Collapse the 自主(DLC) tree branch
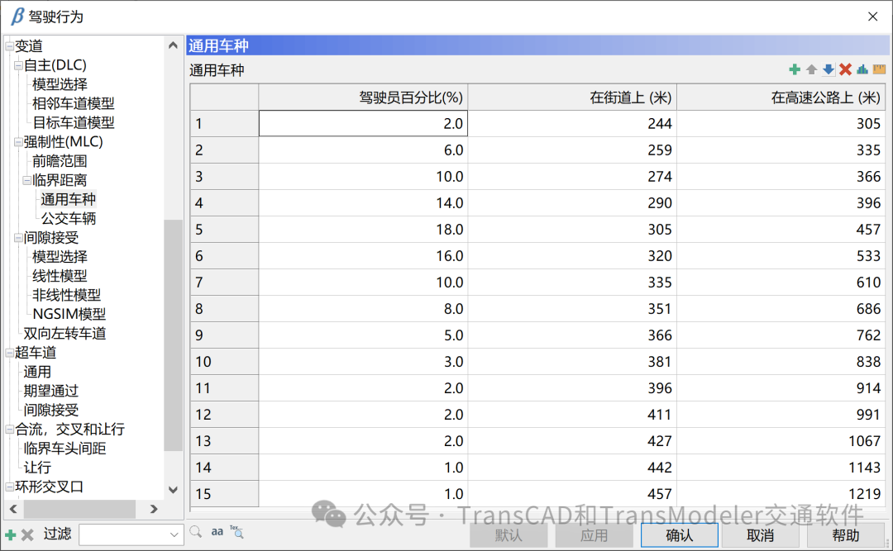 click(17, 64)
